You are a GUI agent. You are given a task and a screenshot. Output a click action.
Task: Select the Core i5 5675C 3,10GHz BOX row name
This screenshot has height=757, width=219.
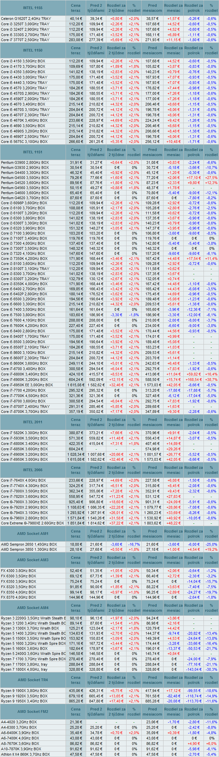click(24, 142)
